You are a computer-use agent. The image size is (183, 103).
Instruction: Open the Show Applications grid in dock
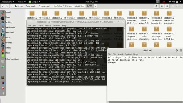point(3,93)
